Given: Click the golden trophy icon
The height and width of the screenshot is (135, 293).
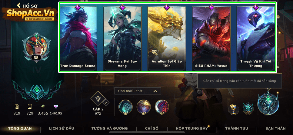Looking at the screenshot, I should tap(234, 109).
